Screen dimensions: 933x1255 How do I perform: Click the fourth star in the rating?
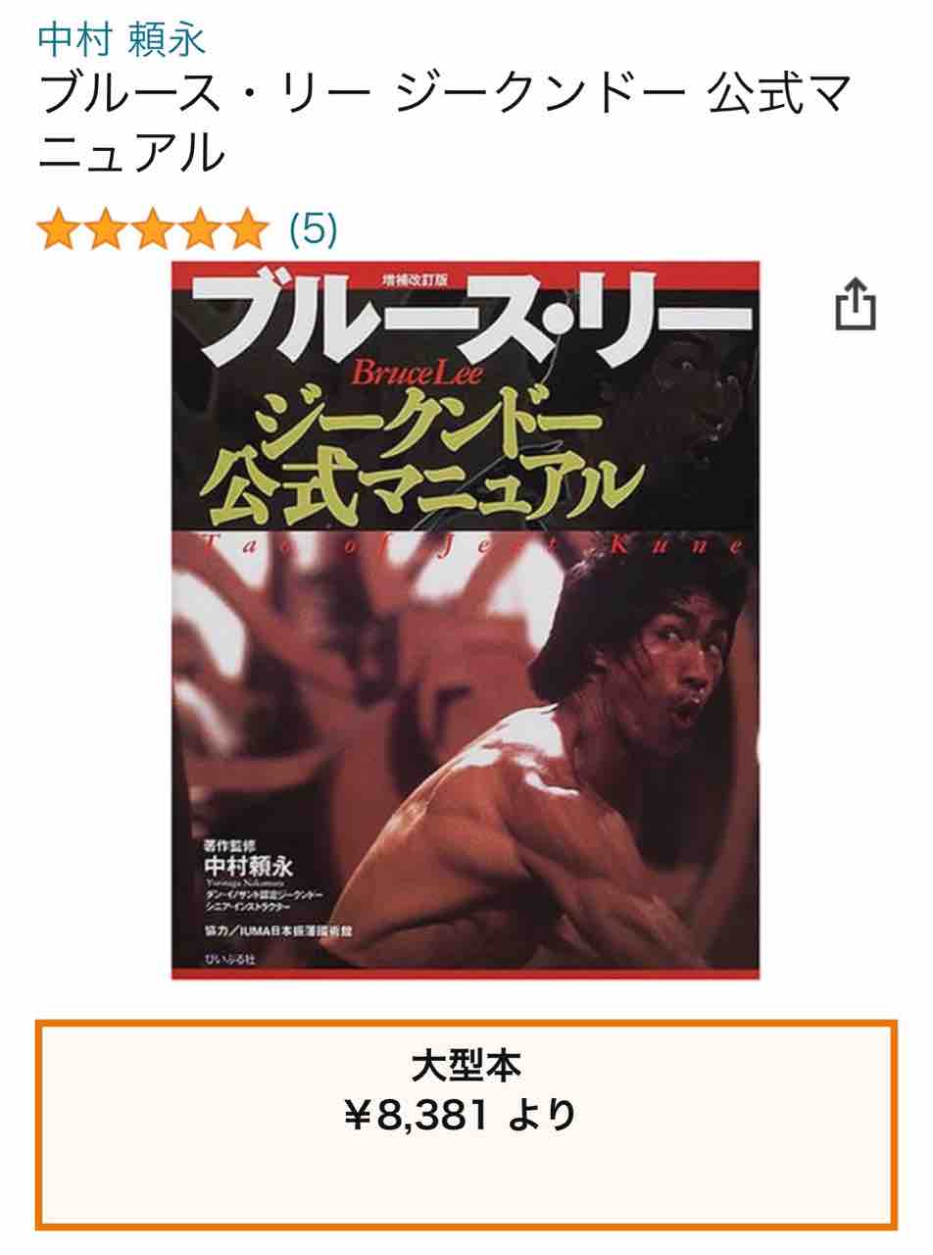coord(200,229)
